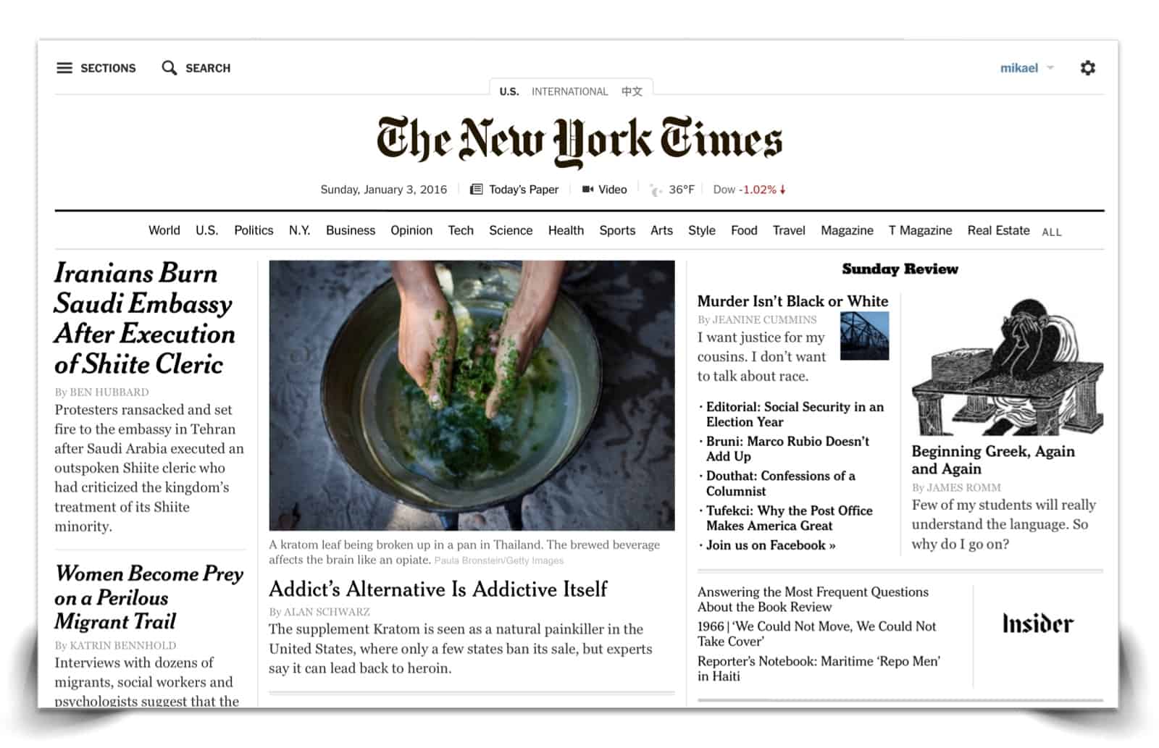The image size is (1159, 748).
Task: Click the red Dow down-arrow indicator
Action: click(782, 190)
